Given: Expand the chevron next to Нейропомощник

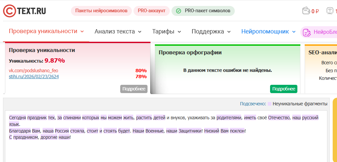Looking at the screenshot, I should tap(294, 32).
